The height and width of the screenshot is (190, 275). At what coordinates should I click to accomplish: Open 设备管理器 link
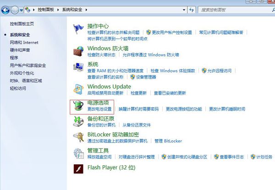click(x=146, y=77)
